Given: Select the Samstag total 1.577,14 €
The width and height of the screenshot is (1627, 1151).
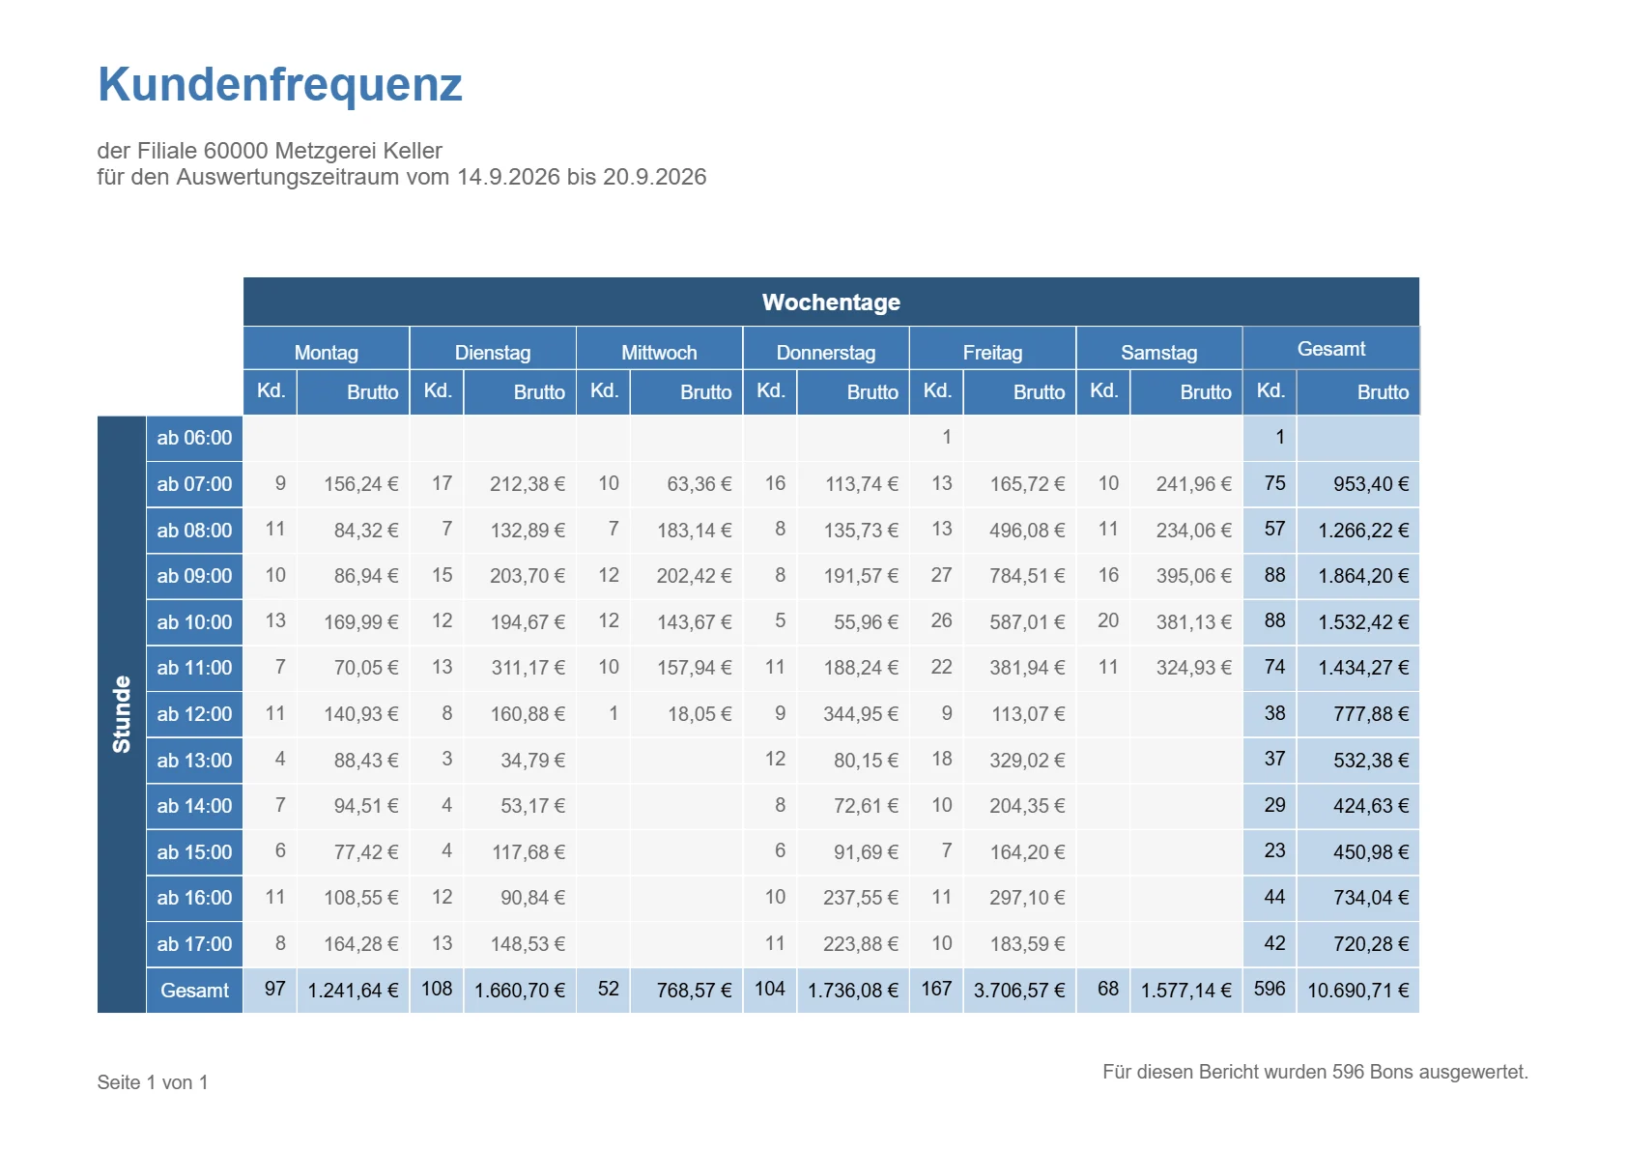Looking at the screenshot, I should [1186, 991].
